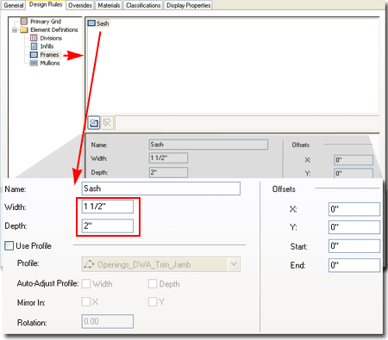The width and height of the screenshot is (388, 340).
Task: Click the small X offset field in background
Action: point(354,160)
